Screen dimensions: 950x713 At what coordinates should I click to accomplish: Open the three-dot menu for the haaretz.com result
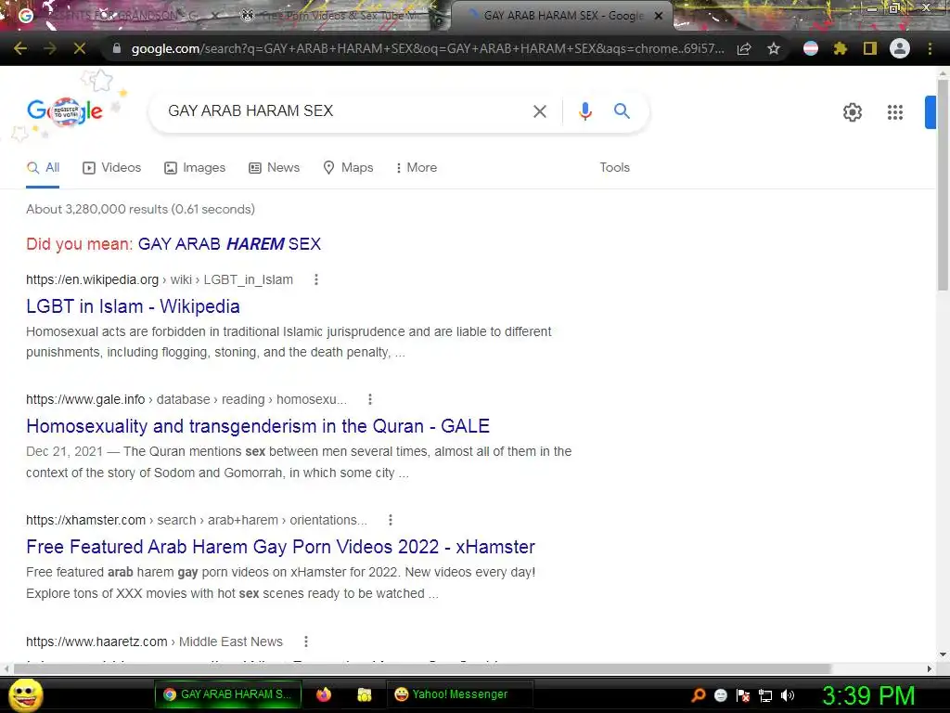[306, 642]
